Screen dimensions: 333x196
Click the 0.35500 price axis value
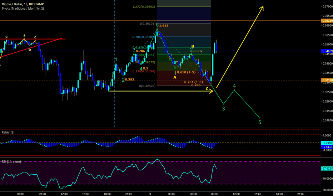(328, 35)
